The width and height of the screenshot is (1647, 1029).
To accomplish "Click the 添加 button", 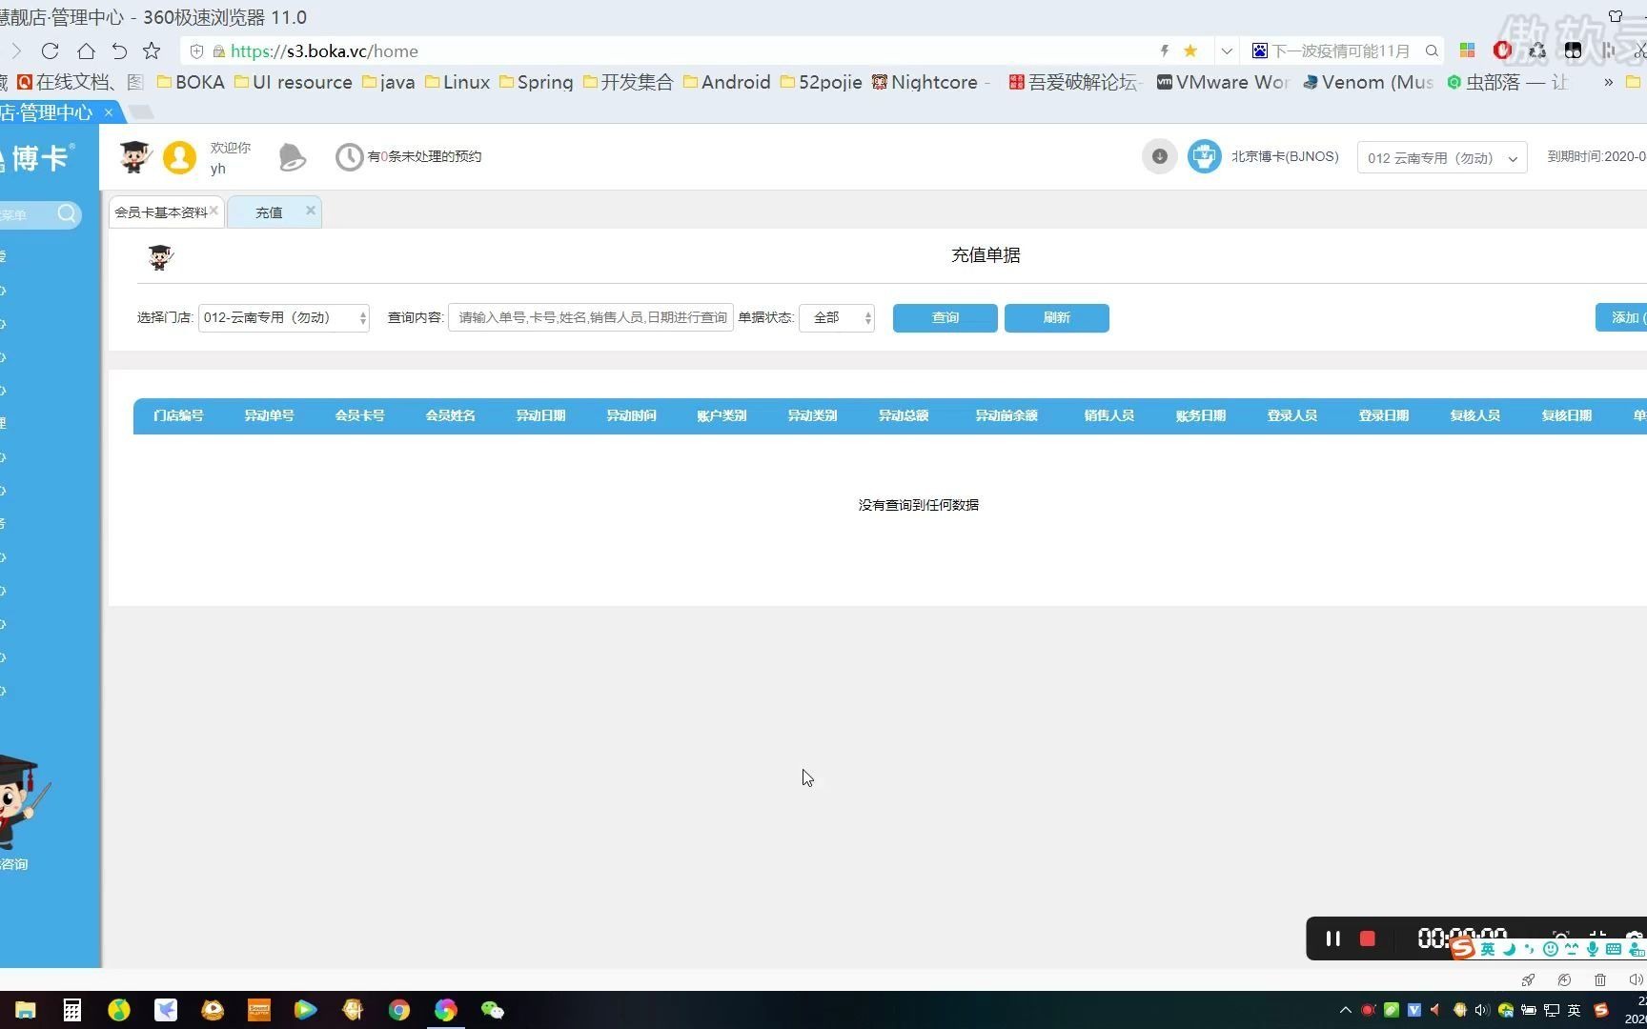I will [1621, 318].
